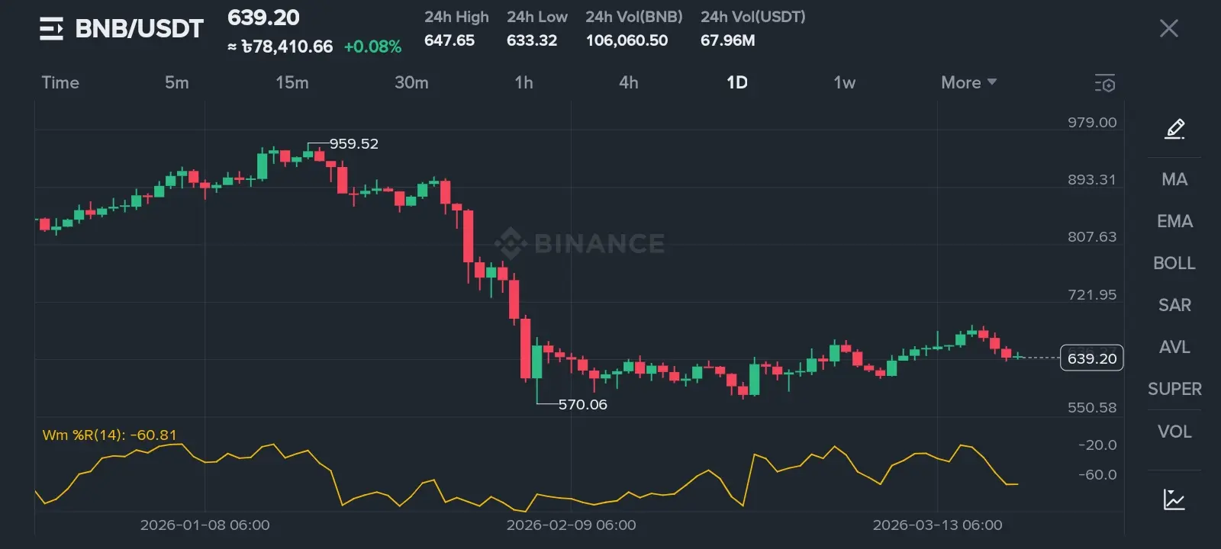
Task: Toggle the EMA indicator
Action: pyautogui.click(x=1174, y=221)
